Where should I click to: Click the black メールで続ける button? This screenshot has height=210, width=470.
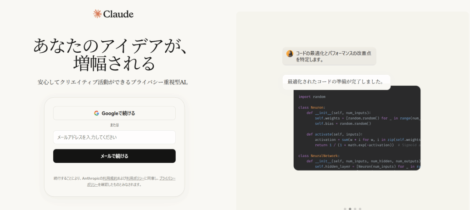pos(114,156)
